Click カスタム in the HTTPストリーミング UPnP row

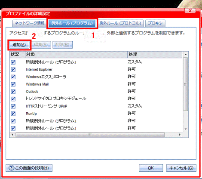point(135,106)
